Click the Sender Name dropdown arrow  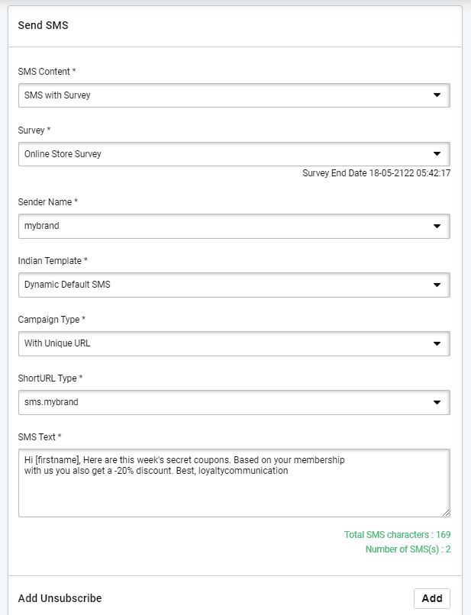pyautogui.click(x=437, y=226)
